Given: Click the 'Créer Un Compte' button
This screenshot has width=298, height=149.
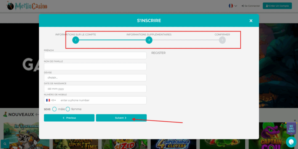Looking at the screenshot, I should pyautogui.click(x=277, y=6).
